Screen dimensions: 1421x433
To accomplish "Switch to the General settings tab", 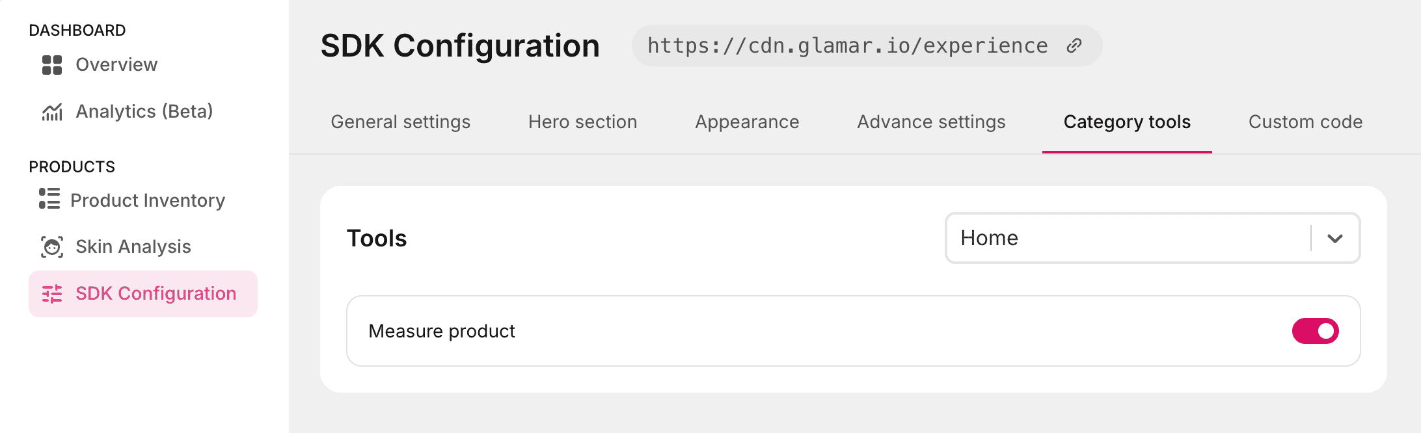I will [x=400, y=122].
